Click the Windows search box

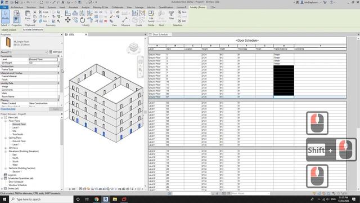(41, 199)
